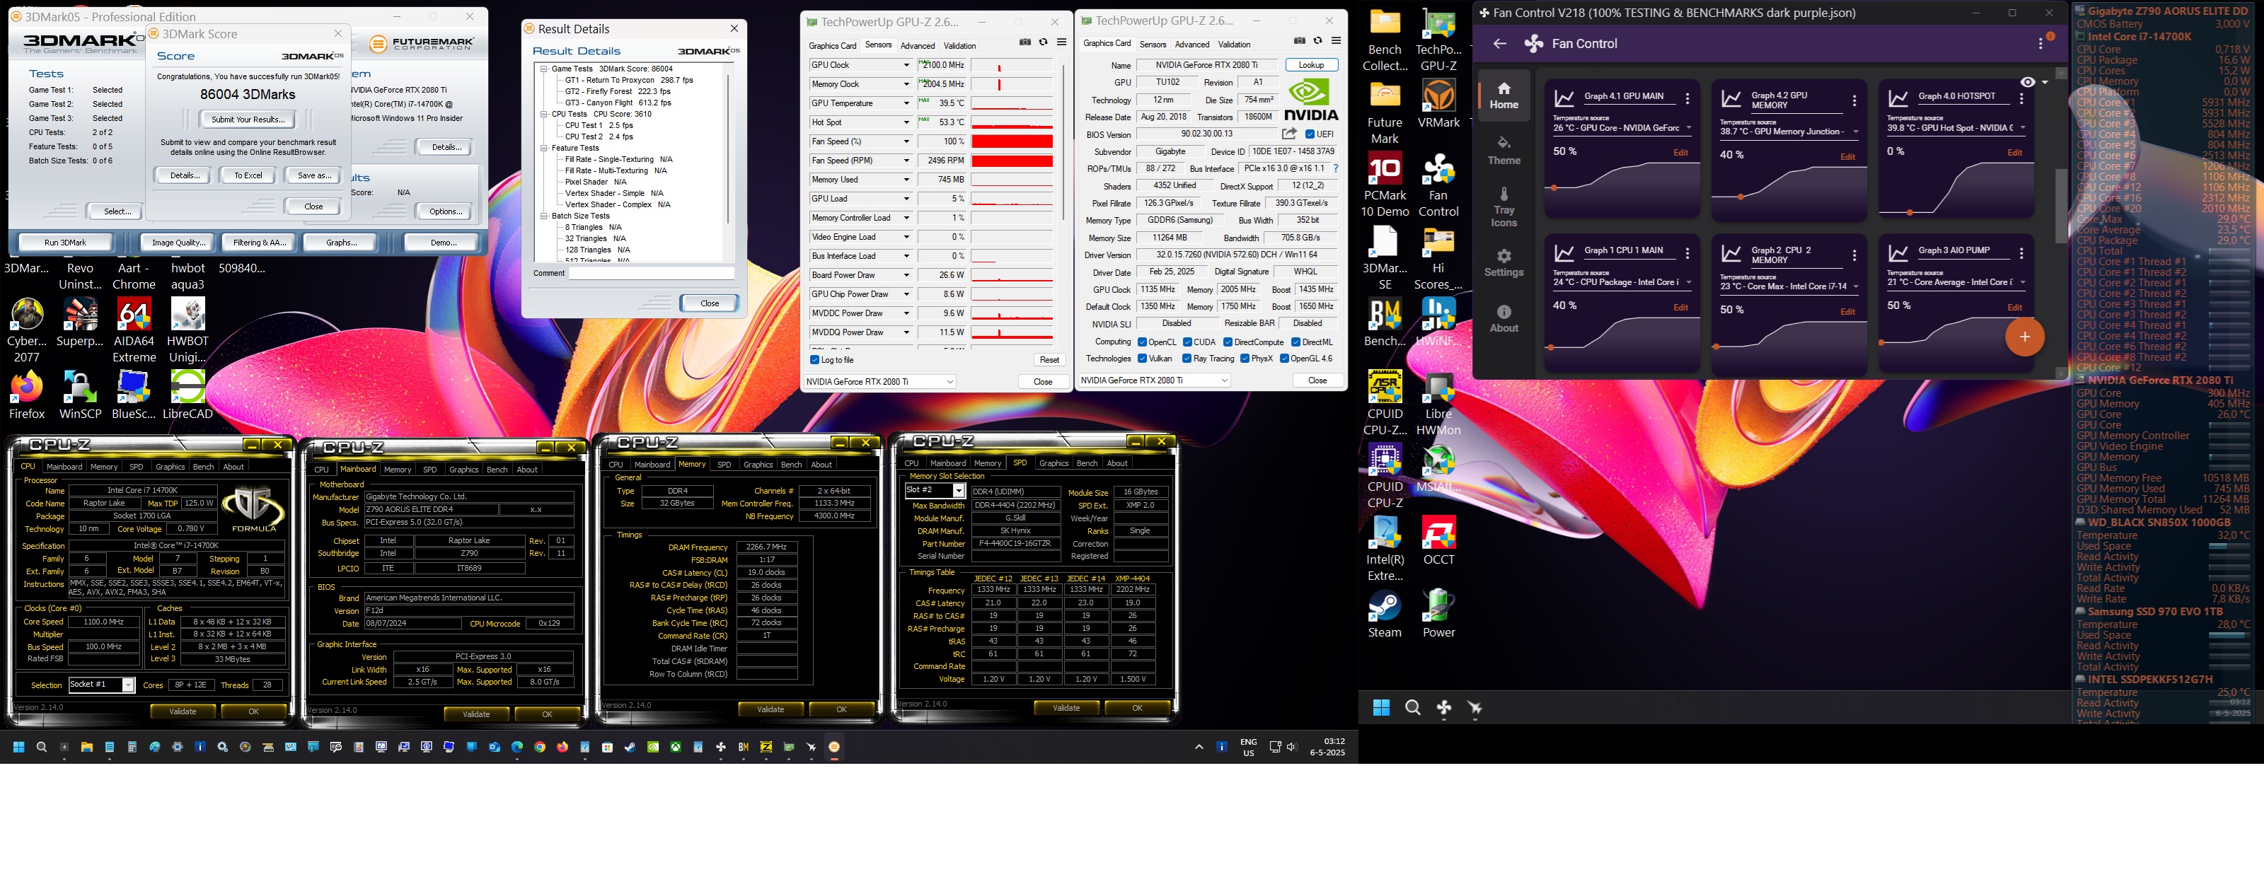Click Comment field in Result Details
The image size is (2264, 872).
651,274
